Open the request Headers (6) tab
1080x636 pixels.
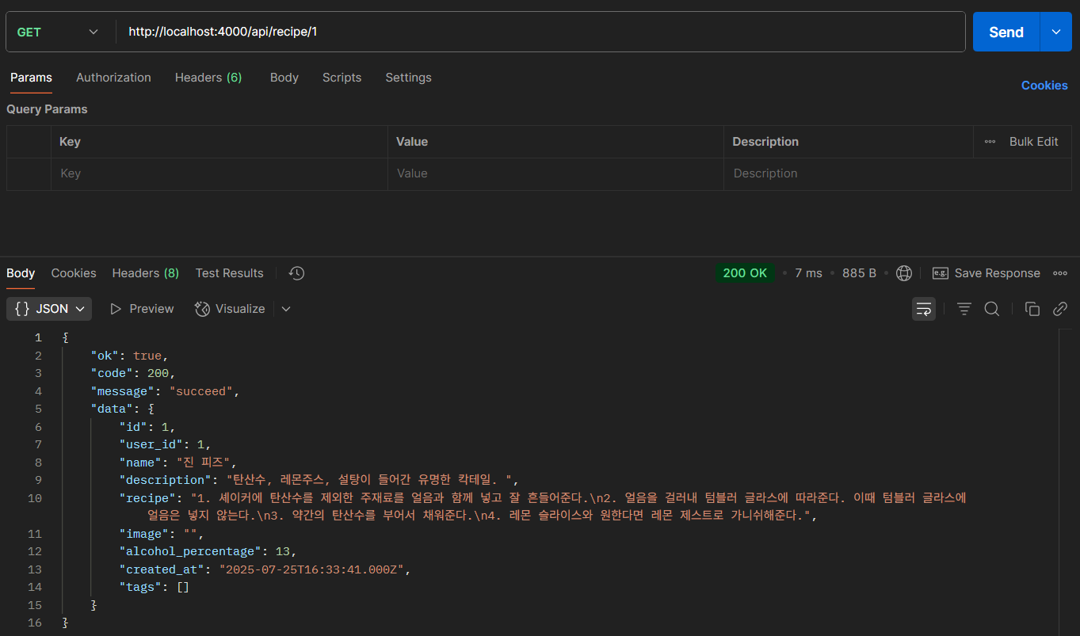[x=208, y=78]
